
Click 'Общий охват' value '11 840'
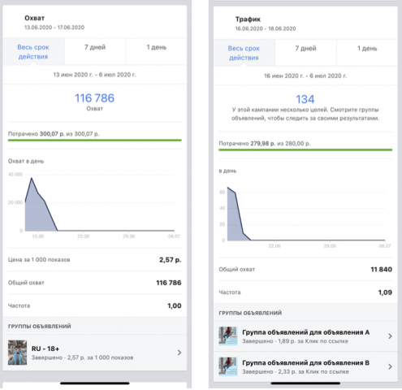pos(382,269)
